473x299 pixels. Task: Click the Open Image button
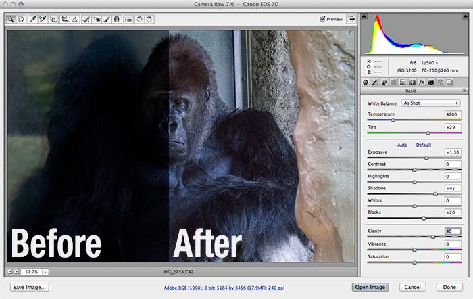(x=370, y=287)
